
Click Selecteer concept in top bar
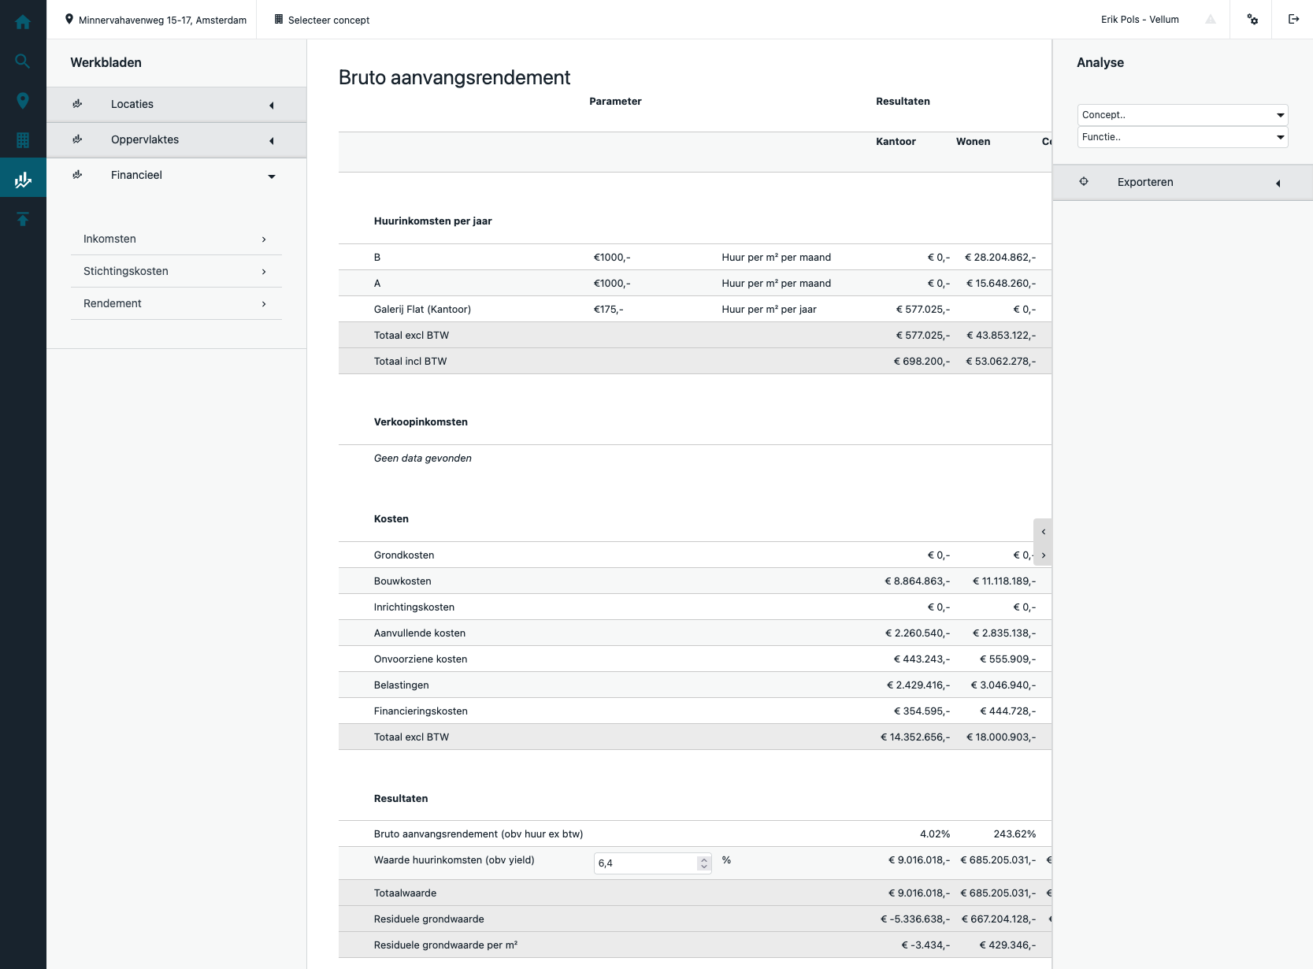(x=322, y=20)
